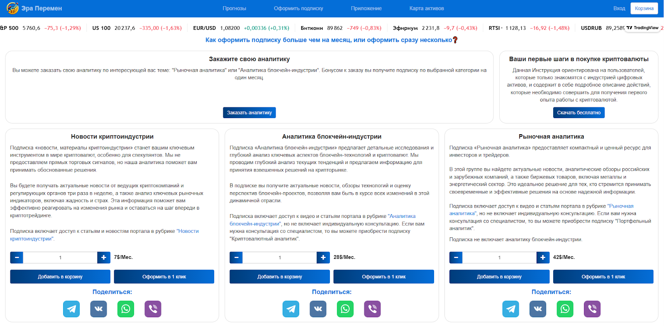
Task: Increase quantity for Рыночная аналитика subscription
Action: click(x=543, y=257)
